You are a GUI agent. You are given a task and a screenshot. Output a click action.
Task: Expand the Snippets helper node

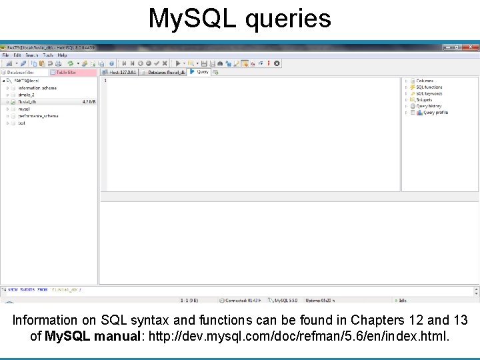(406, 100)
